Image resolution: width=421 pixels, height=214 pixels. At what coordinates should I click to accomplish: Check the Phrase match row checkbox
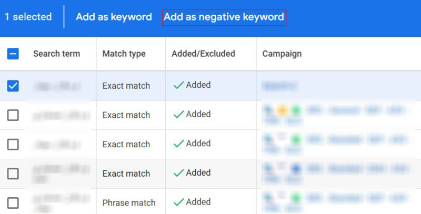(x=13, y=202)
